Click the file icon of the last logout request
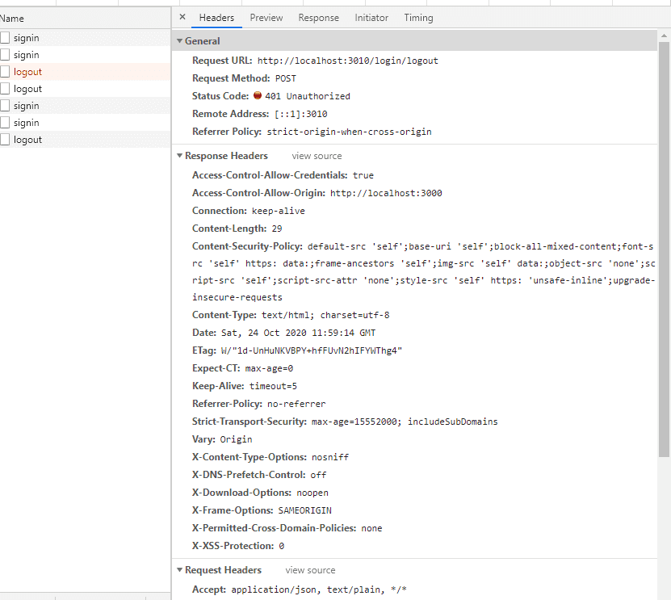 tap(5, 140)
